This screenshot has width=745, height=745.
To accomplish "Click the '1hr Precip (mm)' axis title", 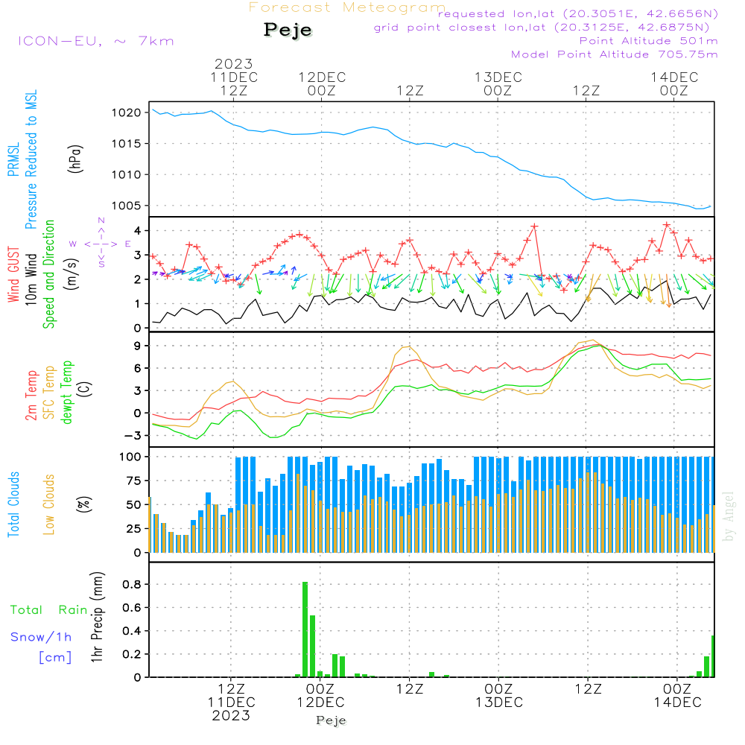I will [96, 617].
